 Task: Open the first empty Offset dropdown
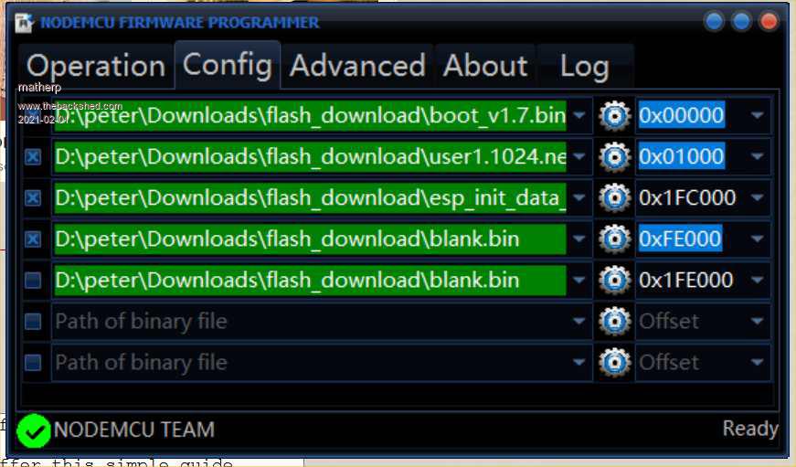[x=757, y=322]
